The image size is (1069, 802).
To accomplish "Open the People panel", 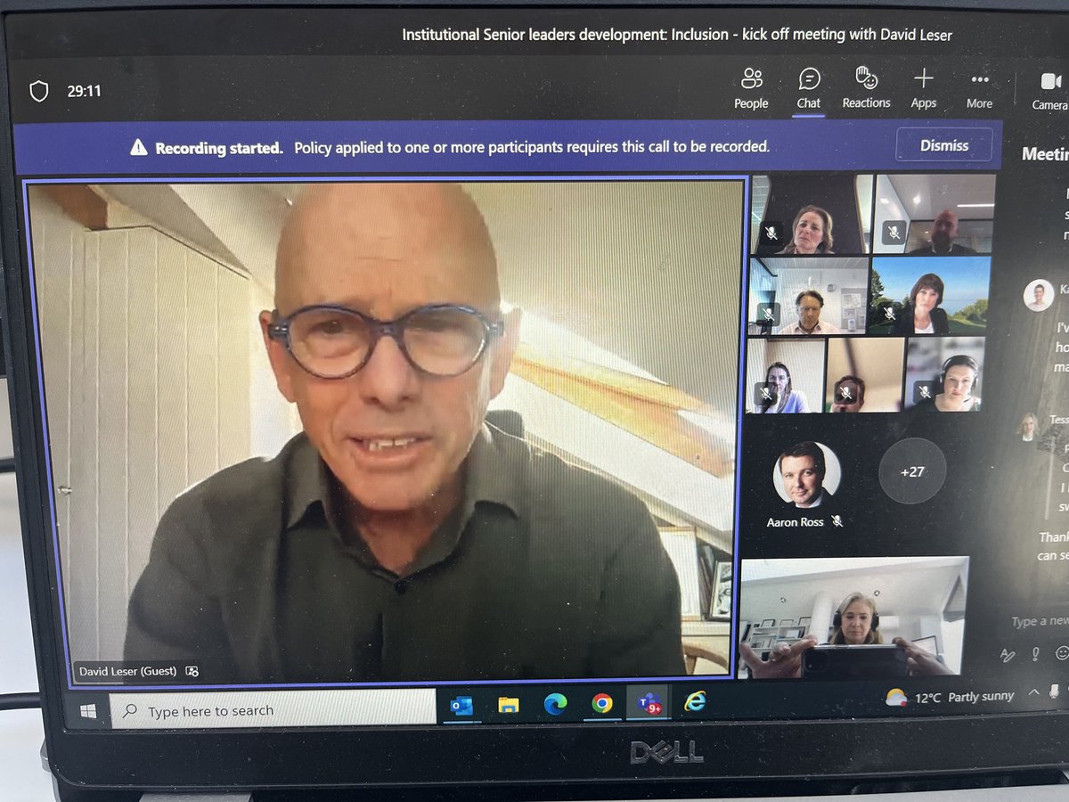I will pos(751,89).
